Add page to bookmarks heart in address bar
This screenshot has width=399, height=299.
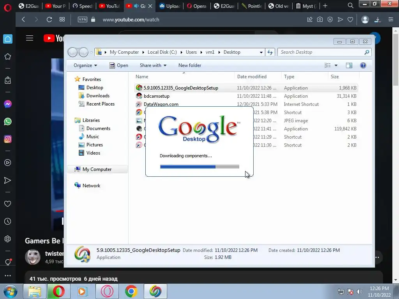[x=350, y=19]
